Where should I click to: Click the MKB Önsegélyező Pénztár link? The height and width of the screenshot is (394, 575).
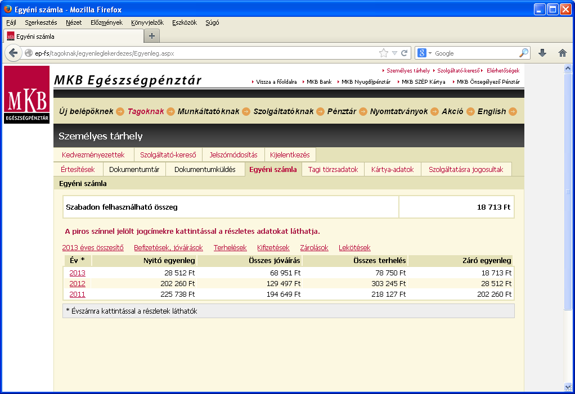(x=488, y=81)
